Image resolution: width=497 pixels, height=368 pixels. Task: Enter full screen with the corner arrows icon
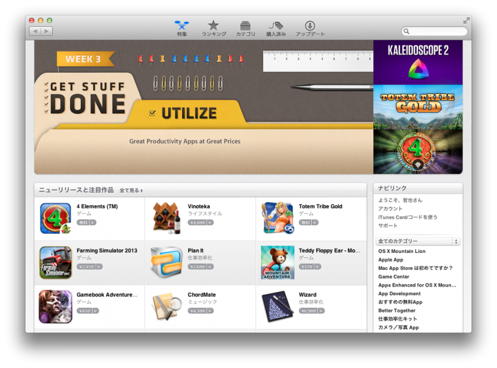tap(465, 21)
